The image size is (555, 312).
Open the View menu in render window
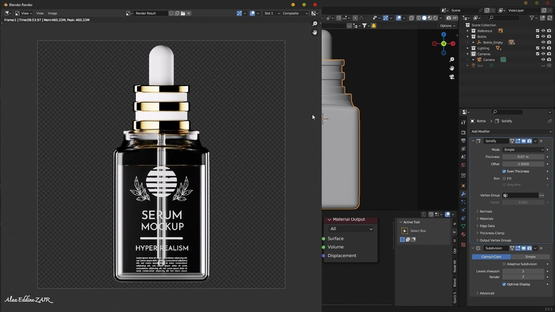click(x=40, y=13)
